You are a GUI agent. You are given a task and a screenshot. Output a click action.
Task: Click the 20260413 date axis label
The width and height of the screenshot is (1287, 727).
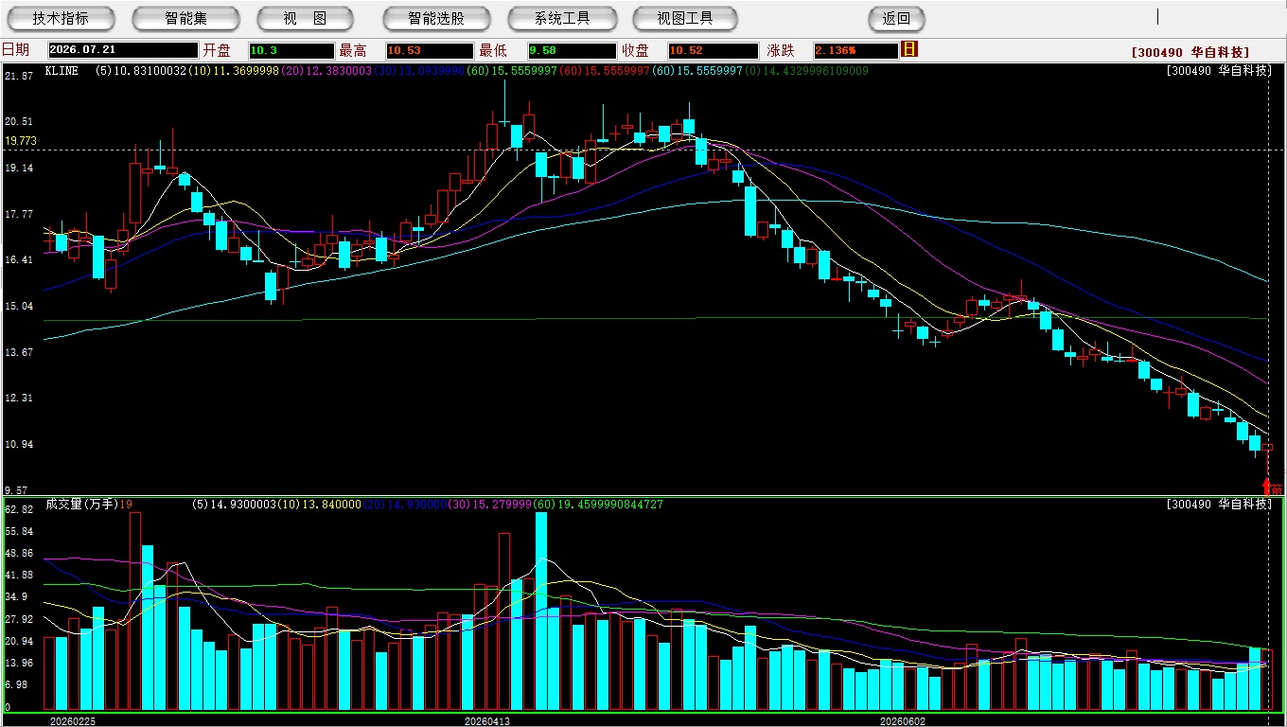click(487, 721)
